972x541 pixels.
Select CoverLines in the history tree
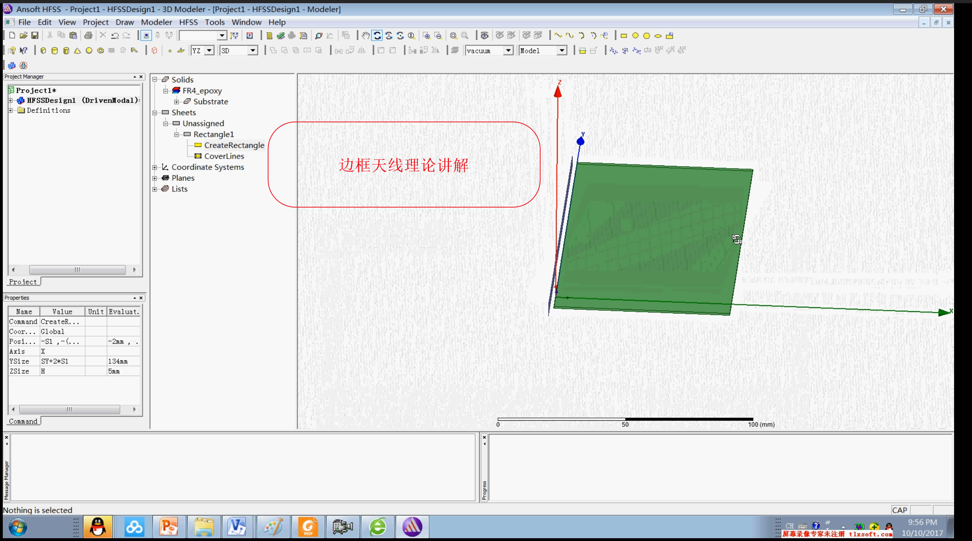[224, 156]
